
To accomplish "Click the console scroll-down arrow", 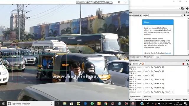I will (188, 94).
